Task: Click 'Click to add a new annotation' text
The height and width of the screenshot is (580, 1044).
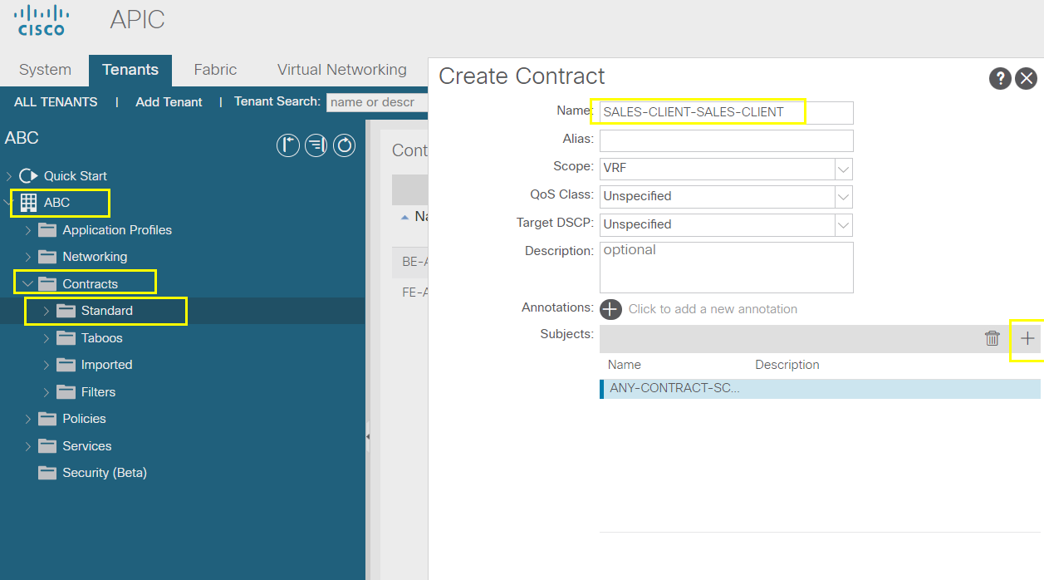Action: click(713, 309)
